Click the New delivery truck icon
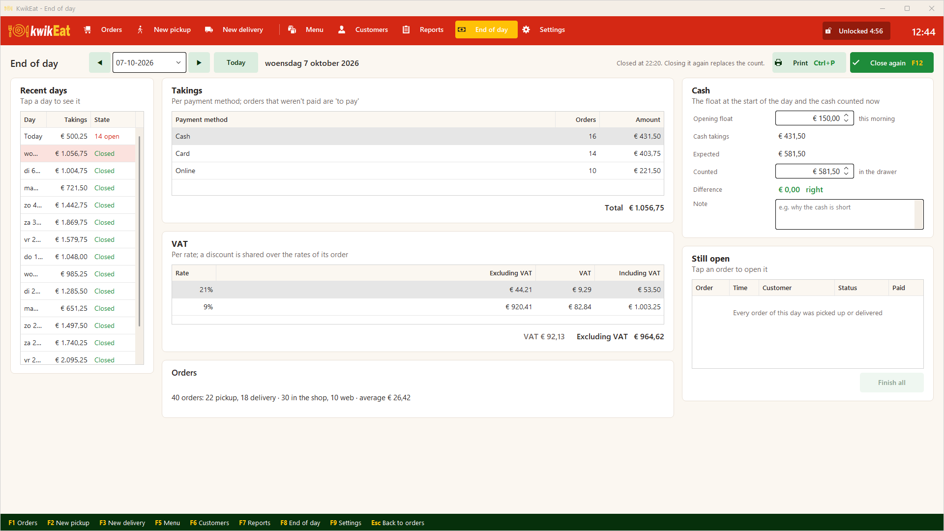 pyautogui.click(x=209, y=30)
